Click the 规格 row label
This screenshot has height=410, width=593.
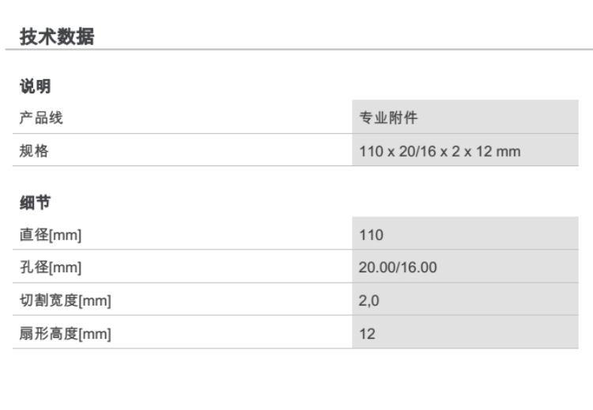click(34, 151)
